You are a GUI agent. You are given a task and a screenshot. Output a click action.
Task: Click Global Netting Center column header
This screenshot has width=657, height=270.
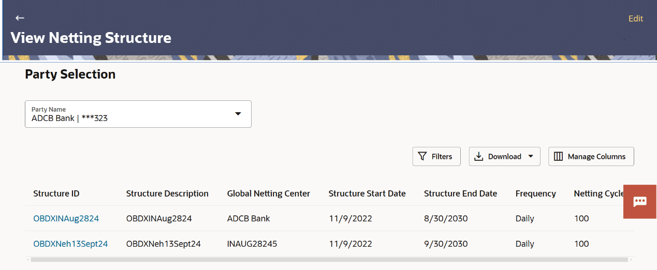coord(268,193)
